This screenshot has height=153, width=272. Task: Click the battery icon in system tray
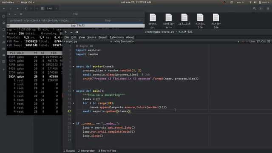point(260,2)
